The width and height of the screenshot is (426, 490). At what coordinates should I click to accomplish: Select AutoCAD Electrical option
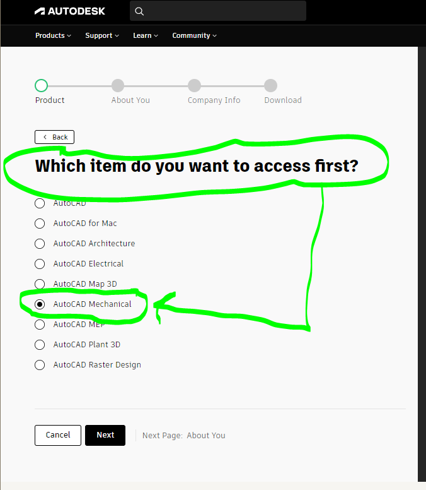click(40, 264)
